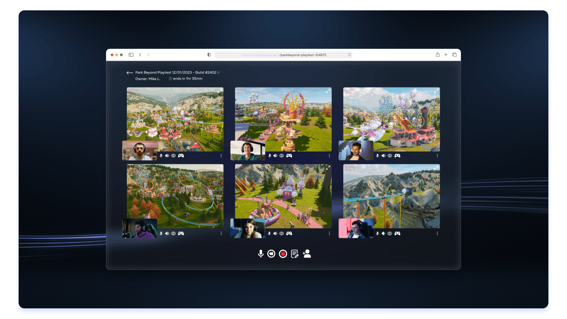
Task: Toggle speaker for the autumn forest coaster stream
Action: (x=167, y=233)
